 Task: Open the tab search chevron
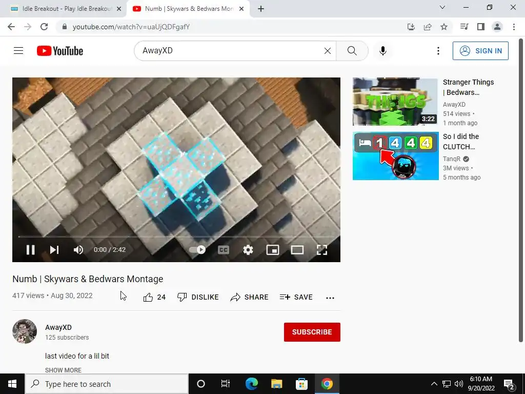click(442, 7)
